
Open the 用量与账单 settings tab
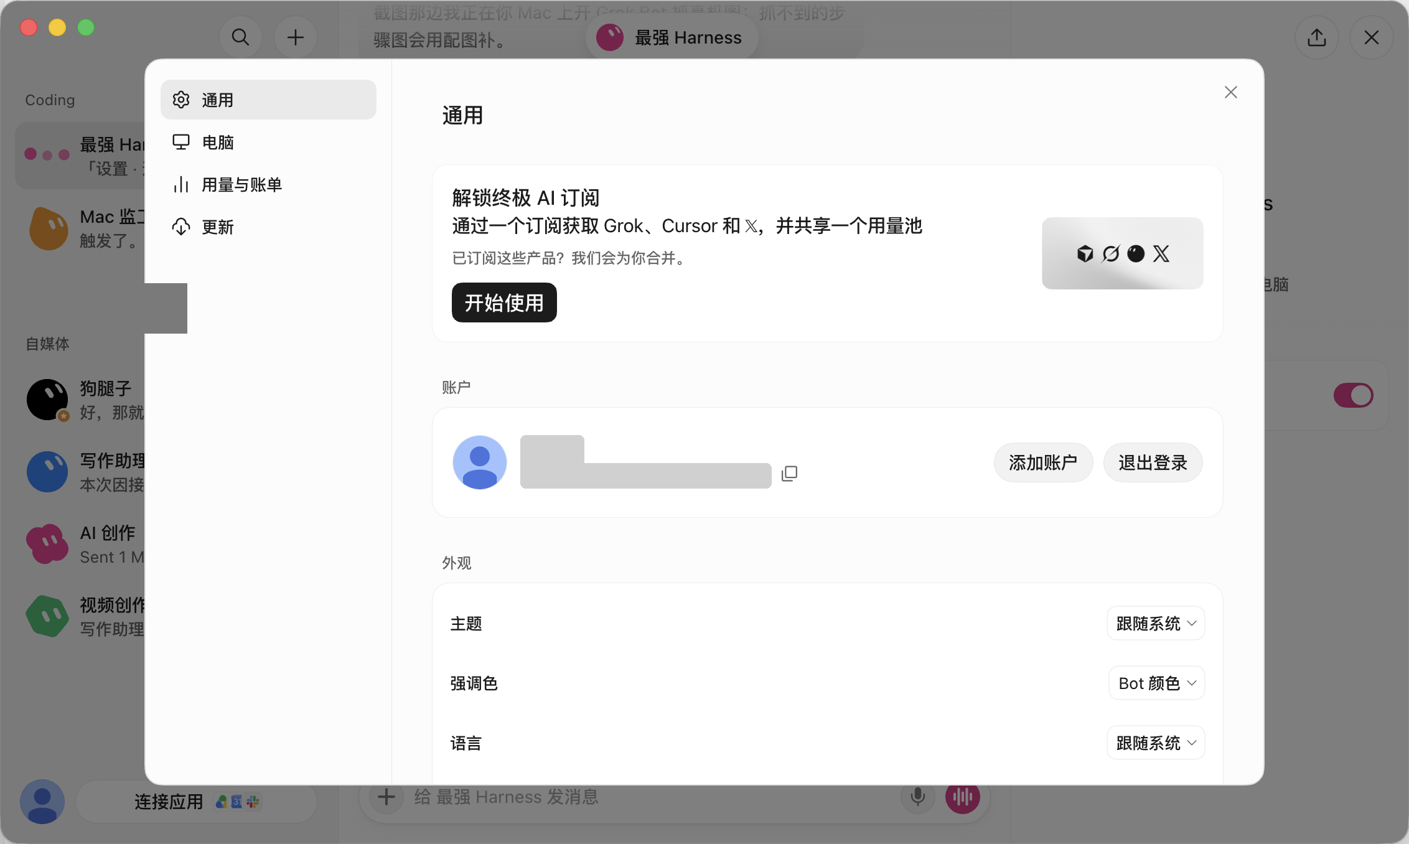(268, 184)
